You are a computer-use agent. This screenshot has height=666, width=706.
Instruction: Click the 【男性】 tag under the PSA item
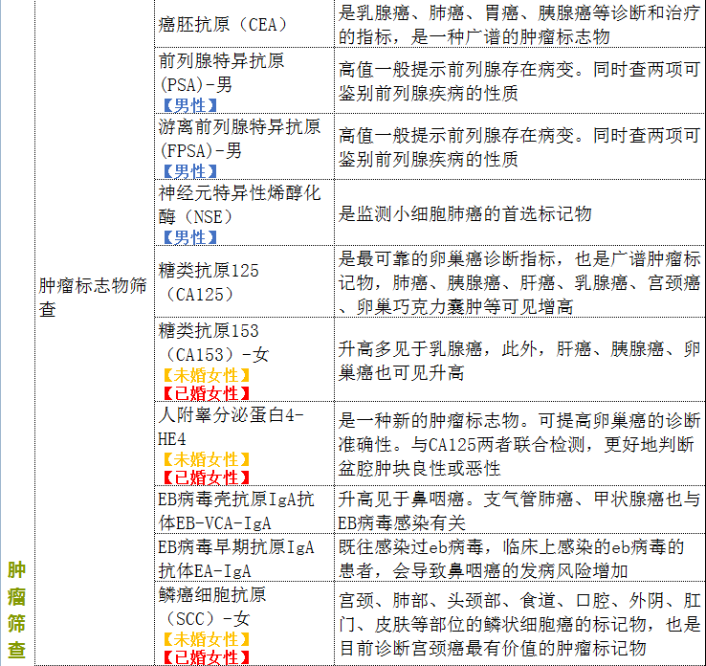pyautogui.click(x=188, y=104)
